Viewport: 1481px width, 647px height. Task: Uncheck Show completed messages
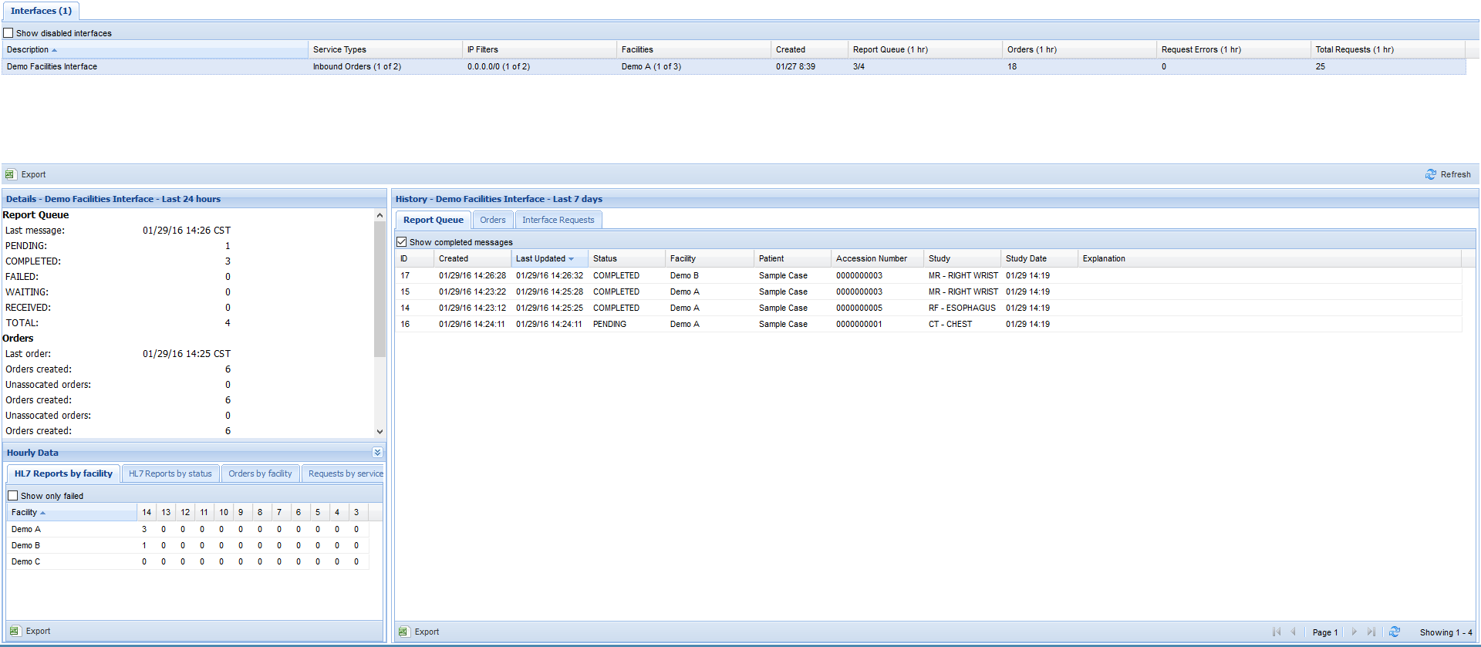402,242
